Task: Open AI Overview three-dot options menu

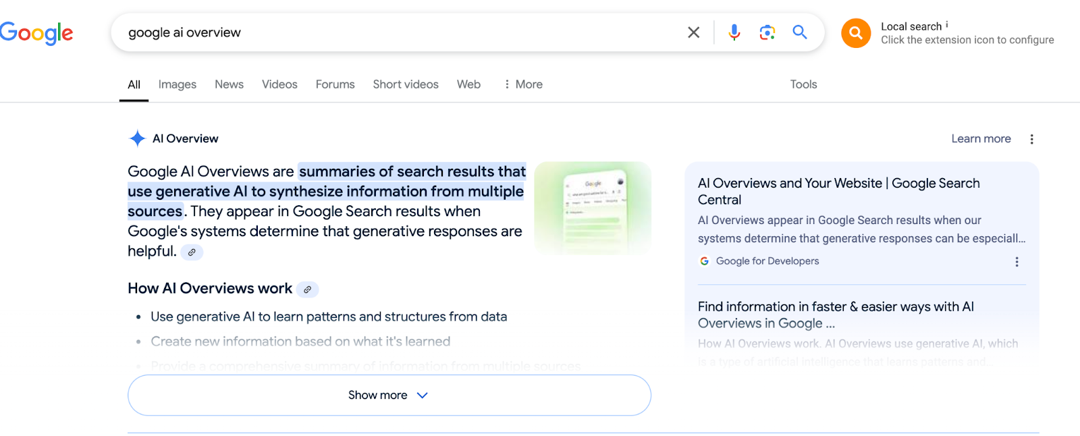Action: click(1031, 139)
